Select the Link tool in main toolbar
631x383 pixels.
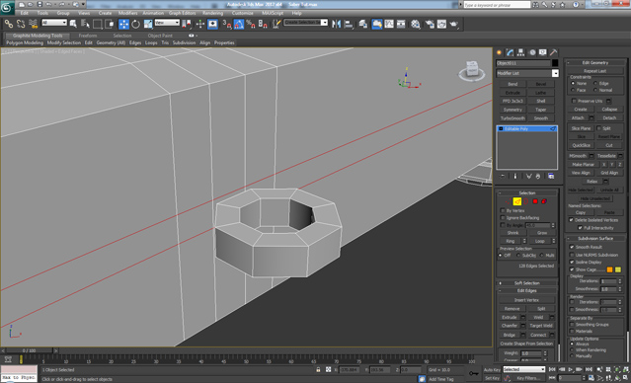[x=9, y=24]
